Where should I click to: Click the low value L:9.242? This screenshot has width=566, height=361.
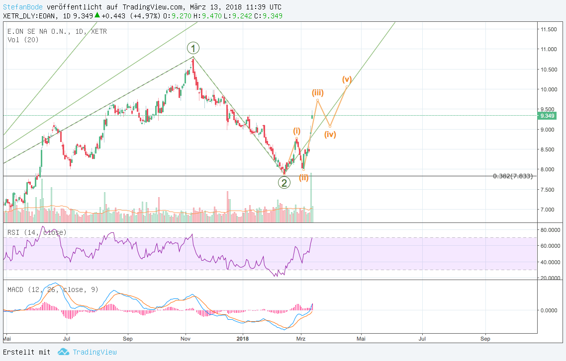(238, 16)
